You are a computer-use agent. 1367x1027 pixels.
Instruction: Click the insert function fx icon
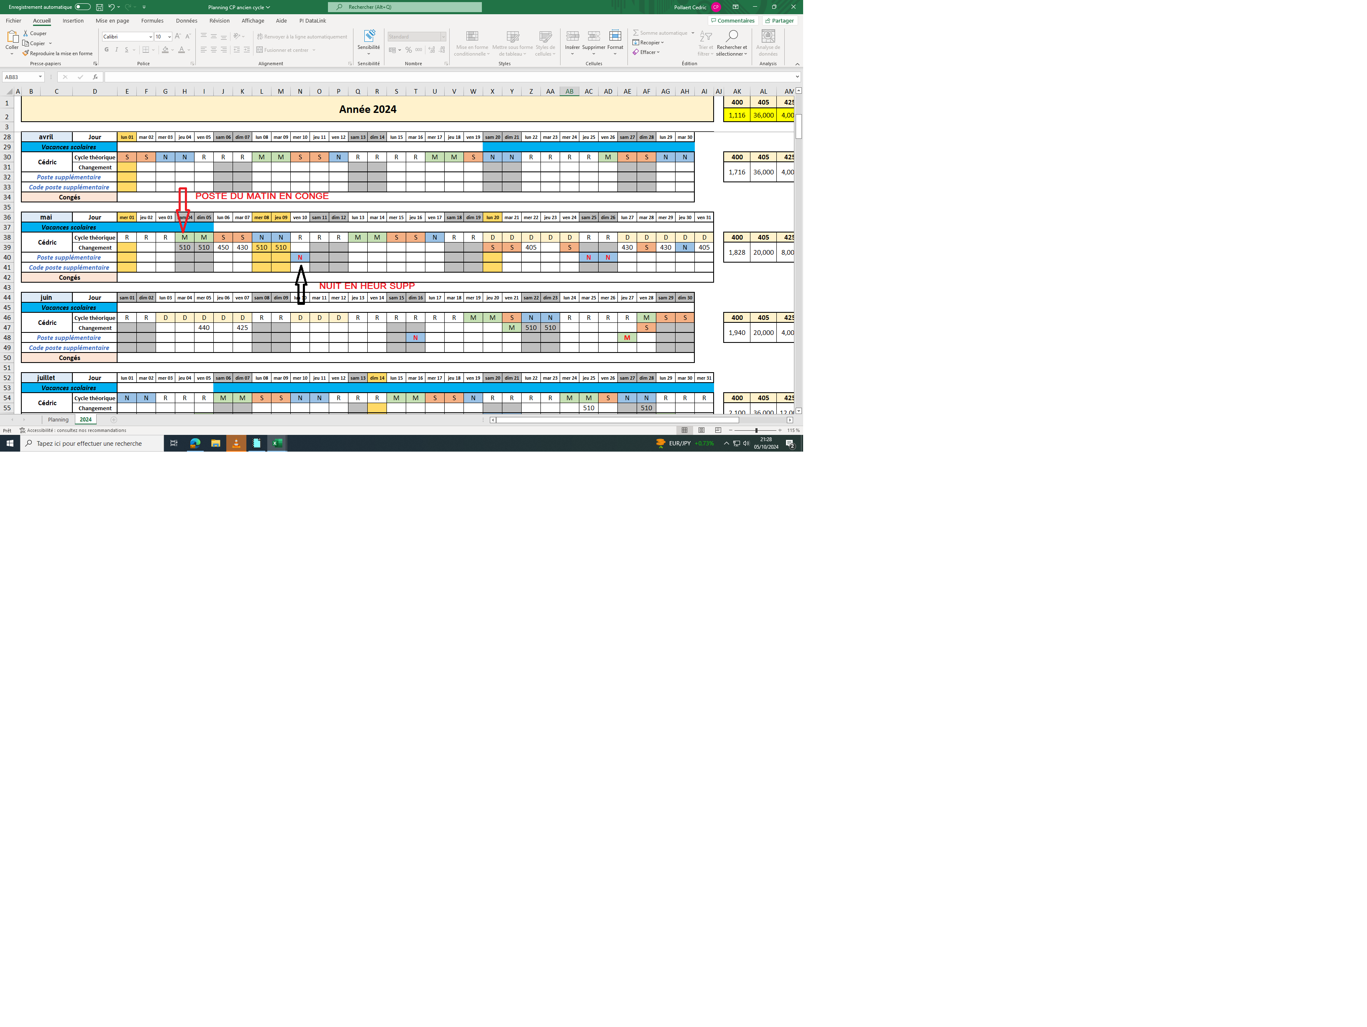pos(95,77)
